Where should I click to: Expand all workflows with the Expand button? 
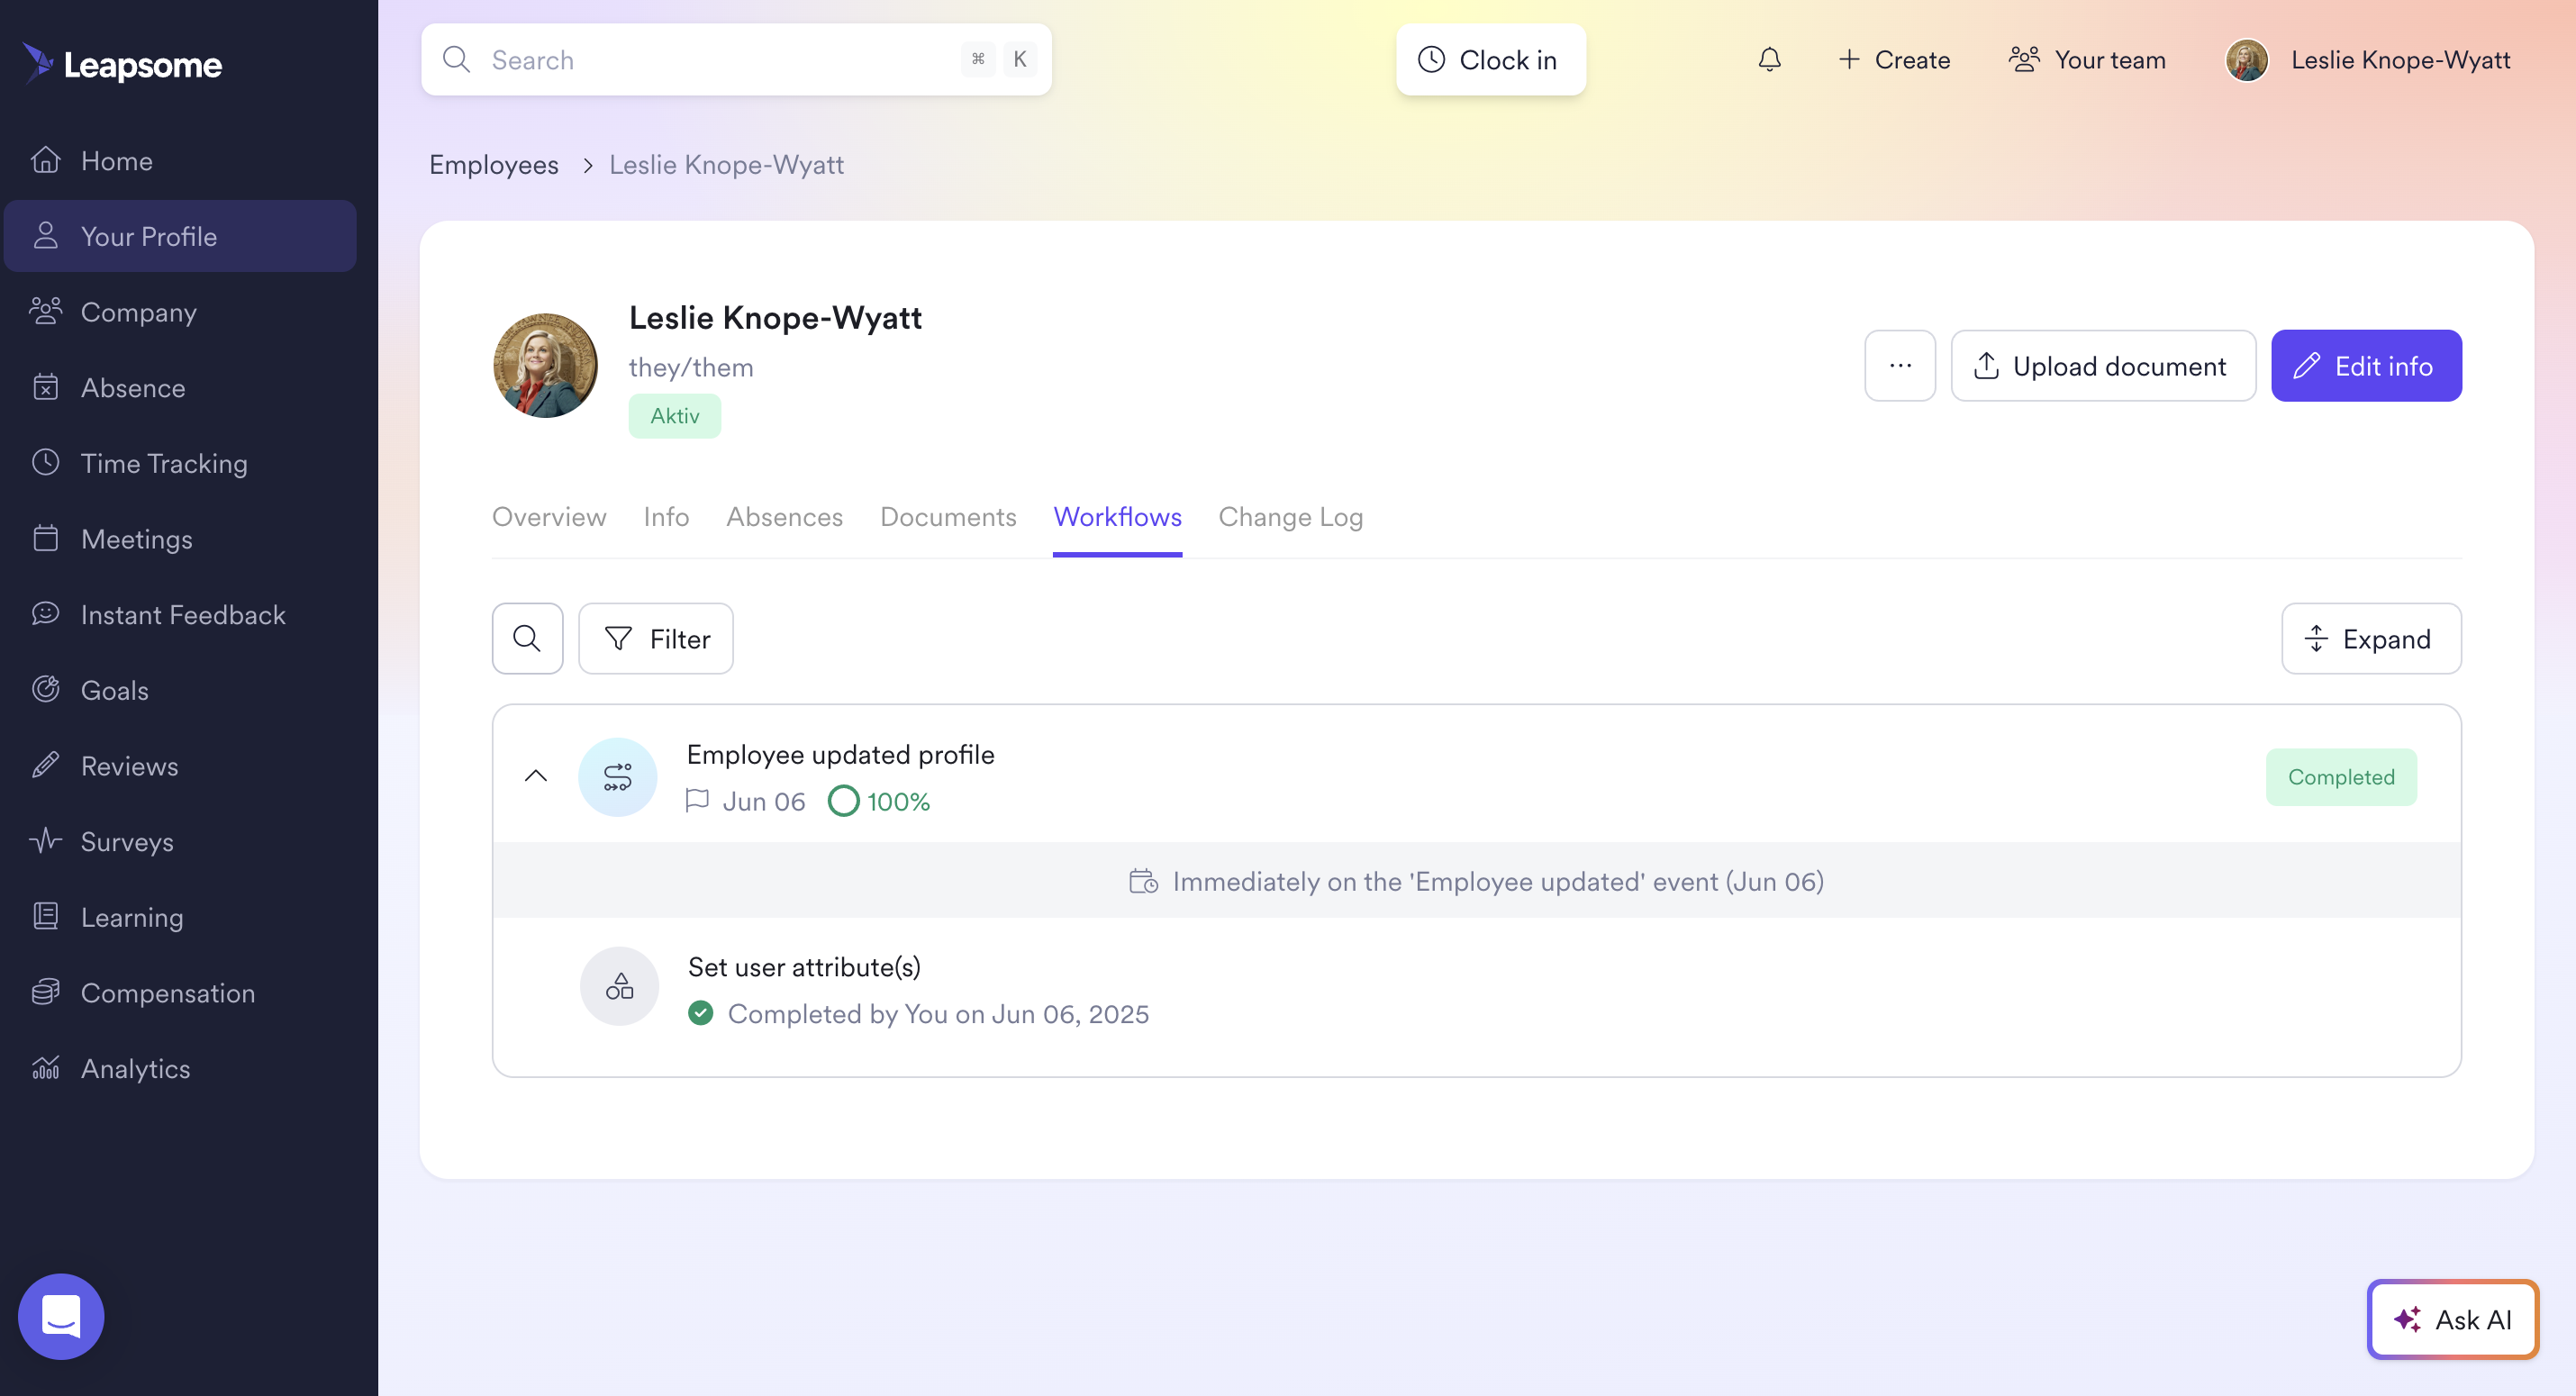2370,638
